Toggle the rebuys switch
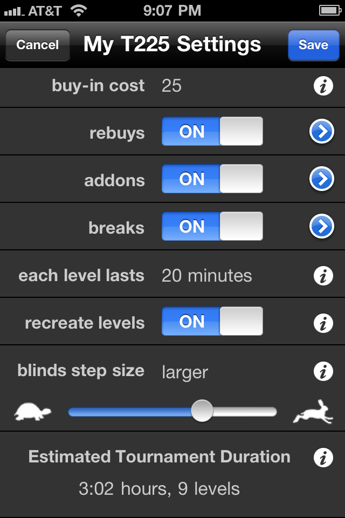 [x=212, y=132]
